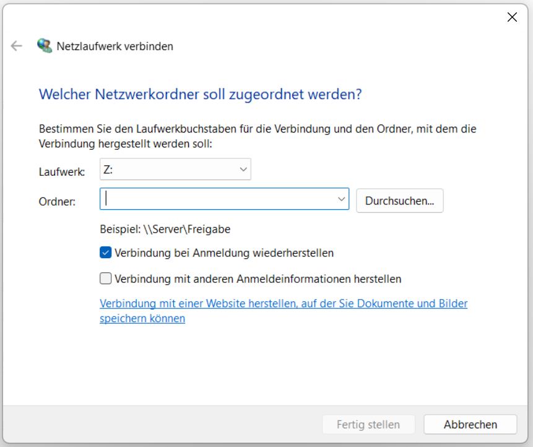The image size is (533, 447).
Task: Close the dialog with the X
Action: coord(512,17)
